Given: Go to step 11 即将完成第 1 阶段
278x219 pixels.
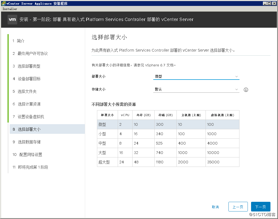Looking at the screenshot, I should point(30,167).
